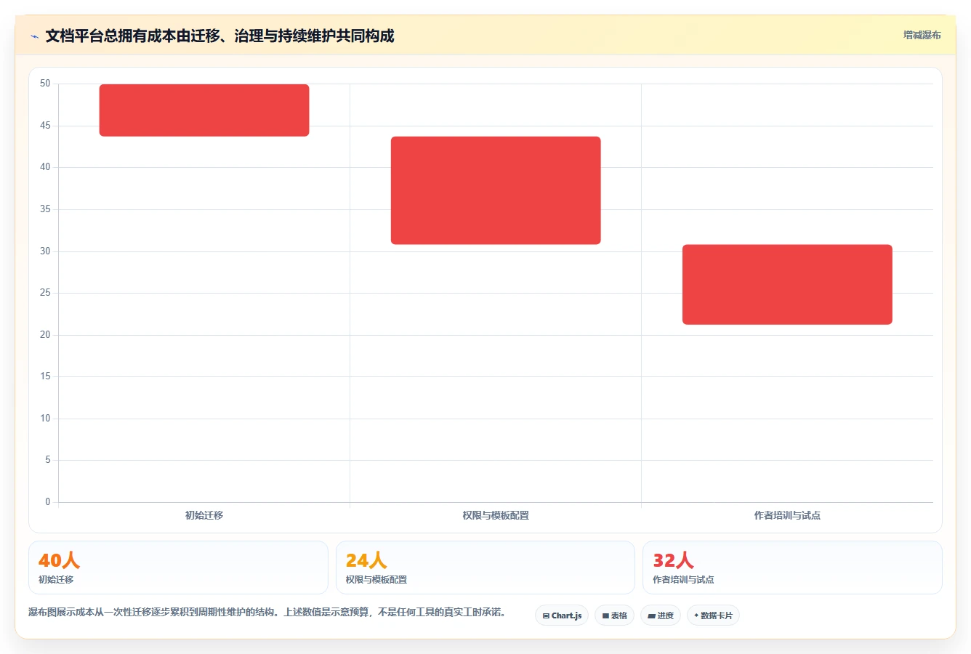Select the 32人 作者培训与试点 data card
This screenshot has width=971, height=654.
coord(792,568)
